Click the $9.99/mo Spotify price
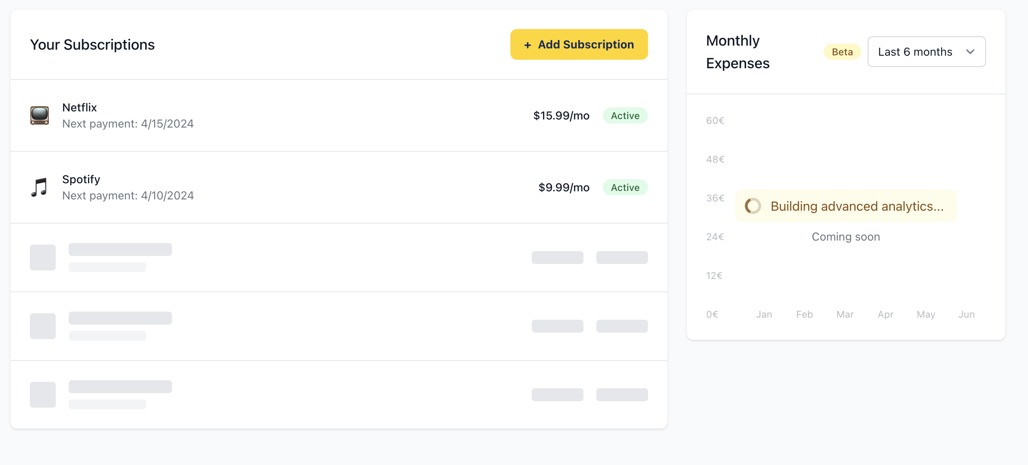 (x=564, y=187)
